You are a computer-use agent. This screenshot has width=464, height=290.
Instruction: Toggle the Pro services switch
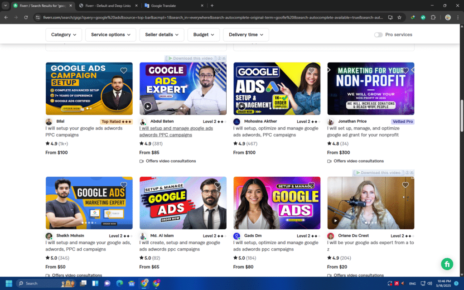[378, 34]
